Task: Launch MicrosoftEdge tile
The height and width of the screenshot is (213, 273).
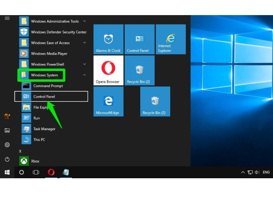Action: (x=108, y=102)
